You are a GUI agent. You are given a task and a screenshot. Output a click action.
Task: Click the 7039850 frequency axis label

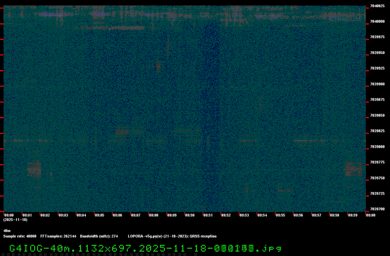pos(377,115)
